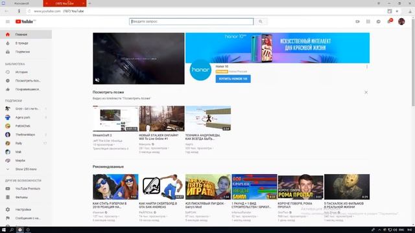This screenshot has height=233, width=415.
Task: Open Windows taskbar search
Action: point(12,230)
